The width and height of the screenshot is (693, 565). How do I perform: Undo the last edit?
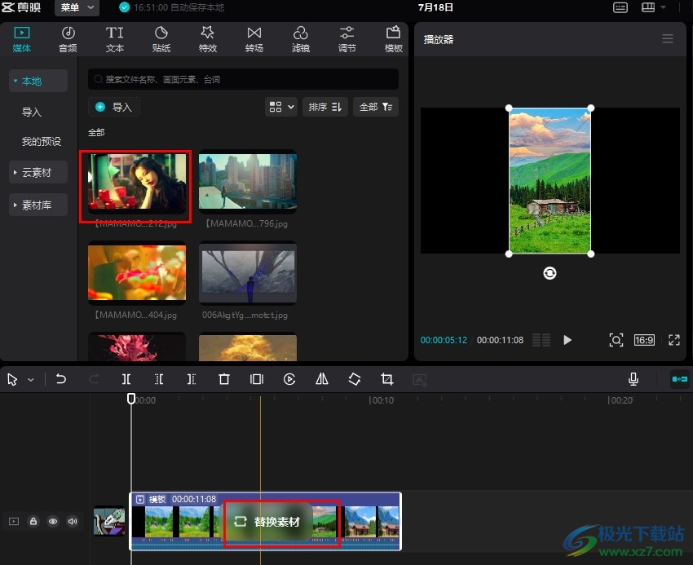pyautogui.click(x=61, y=379)
